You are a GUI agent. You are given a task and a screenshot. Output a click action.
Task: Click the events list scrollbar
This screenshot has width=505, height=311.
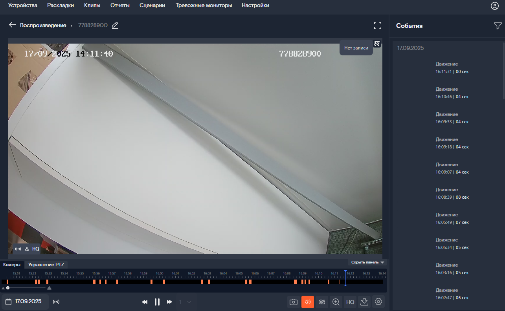point(504,70)
